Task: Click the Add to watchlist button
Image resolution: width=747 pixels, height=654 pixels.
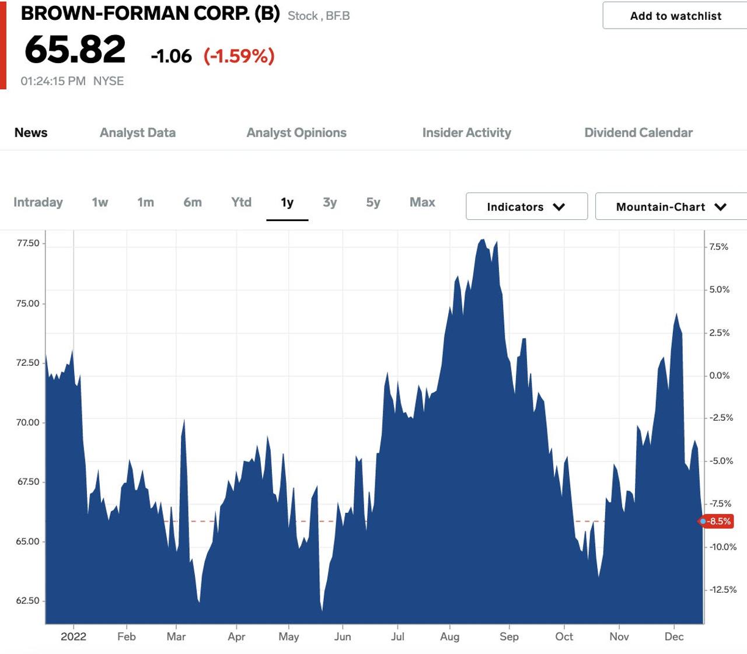Action: click(675, 16)
